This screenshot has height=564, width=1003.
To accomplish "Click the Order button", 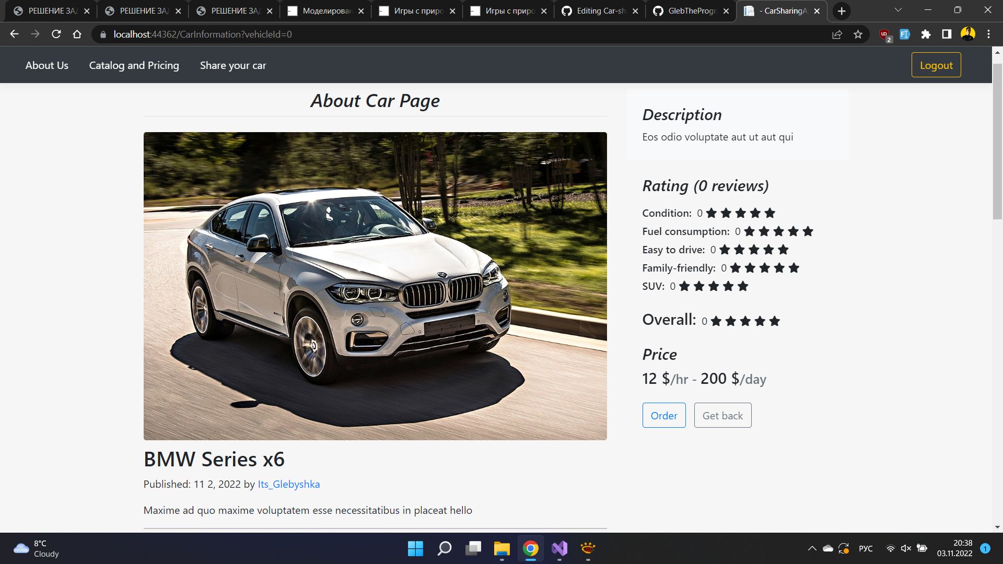I will 663,416.
